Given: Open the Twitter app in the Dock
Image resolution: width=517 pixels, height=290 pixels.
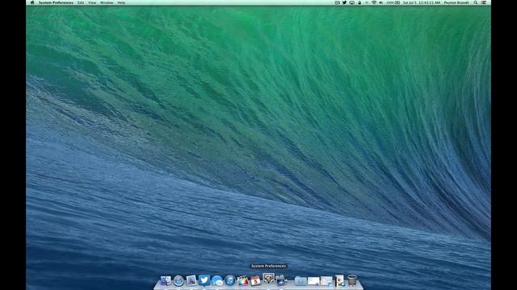Looking at the screenshot, I should [x=204, y=280].
